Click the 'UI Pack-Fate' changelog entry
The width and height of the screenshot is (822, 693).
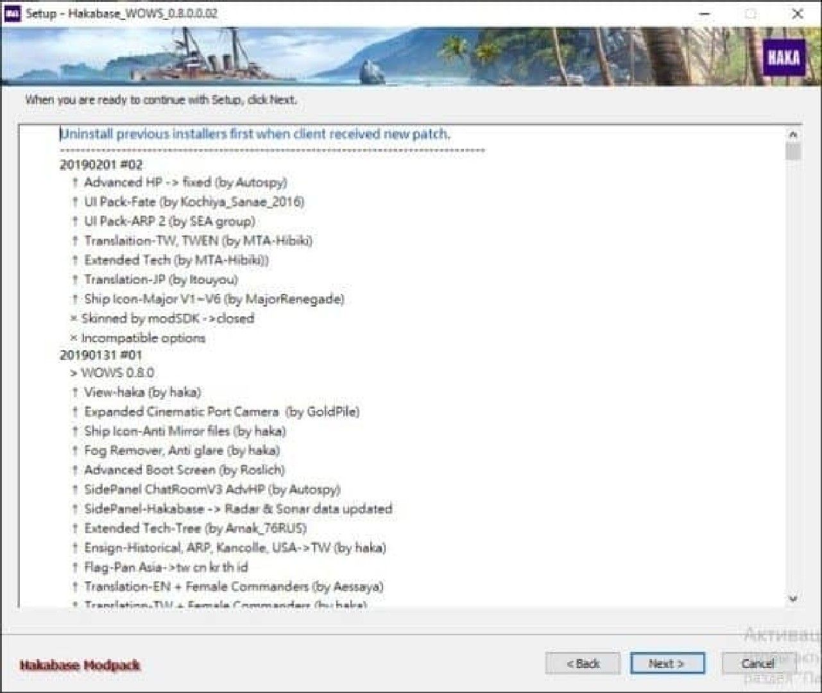[187, 201]
